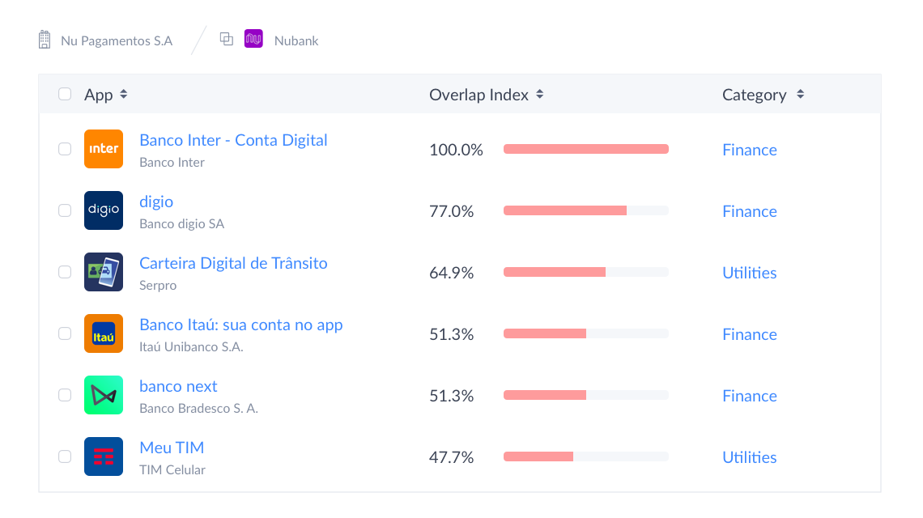Click the Nu Pagamentos building icon
Screen dimensions: 923x518
45,40
